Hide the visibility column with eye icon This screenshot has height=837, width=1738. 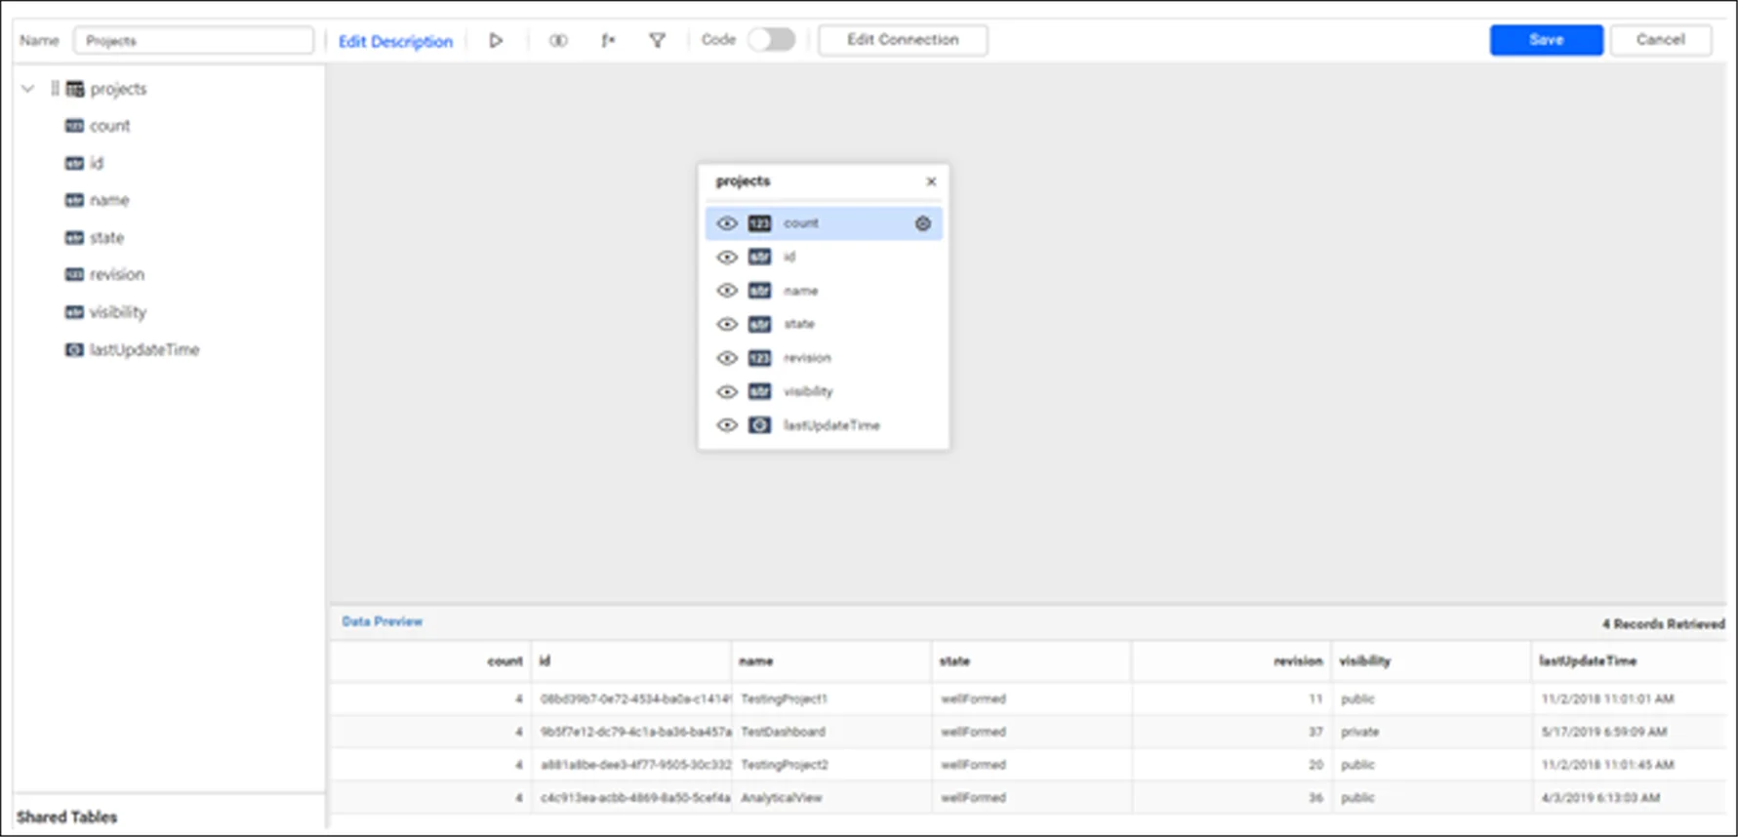[727, 391]
